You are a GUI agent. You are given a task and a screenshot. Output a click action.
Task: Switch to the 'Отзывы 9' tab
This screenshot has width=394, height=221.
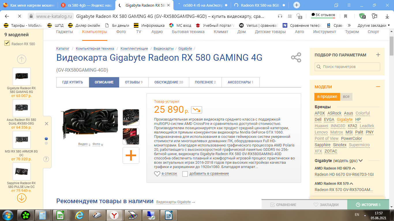click(134, 82)
